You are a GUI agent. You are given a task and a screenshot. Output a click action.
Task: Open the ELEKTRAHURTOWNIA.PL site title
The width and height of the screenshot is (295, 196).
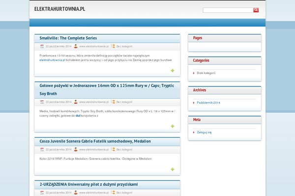59,9
